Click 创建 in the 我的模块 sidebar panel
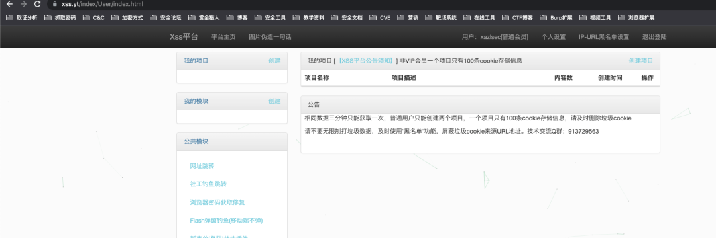Image resolution: width=716 pixels, height=238 pixels. pos(274,101)
